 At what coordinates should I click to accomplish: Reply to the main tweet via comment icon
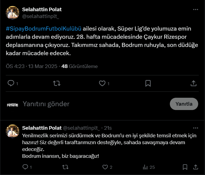(x=11, y=83)
